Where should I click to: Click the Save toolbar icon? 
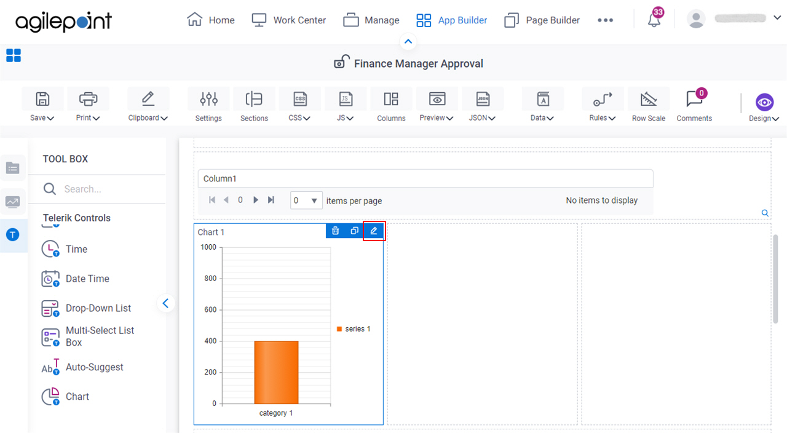click(x=42, y=99)
